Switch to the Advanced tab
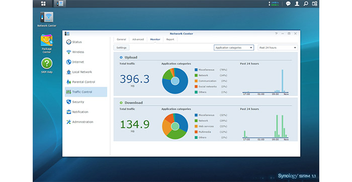Image resolution: width=352 pixels, height=182 pixels. (138, 39)
